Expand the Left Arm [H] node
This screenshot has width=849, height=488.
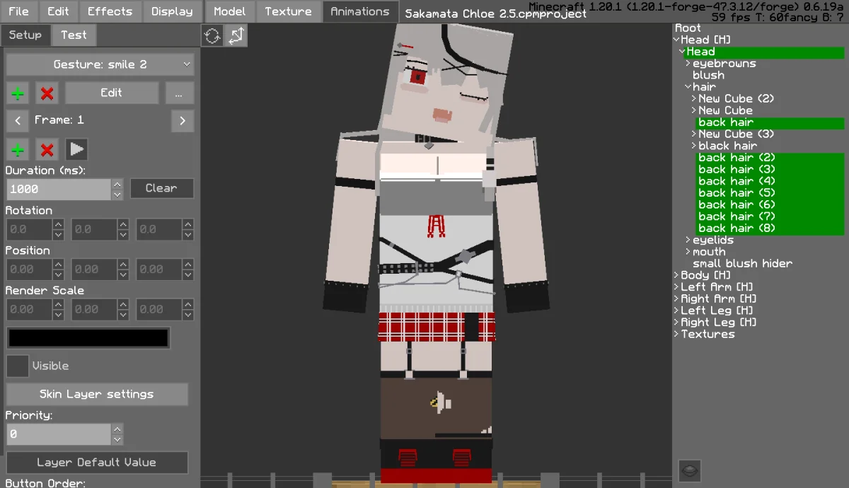point(676,287)
